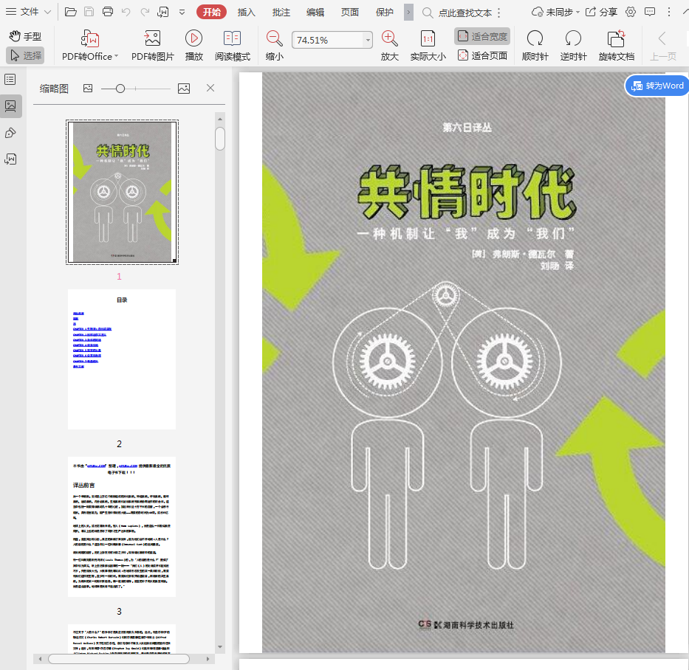
Task: Switch to the 插入 tab
Action: point(246,12)
